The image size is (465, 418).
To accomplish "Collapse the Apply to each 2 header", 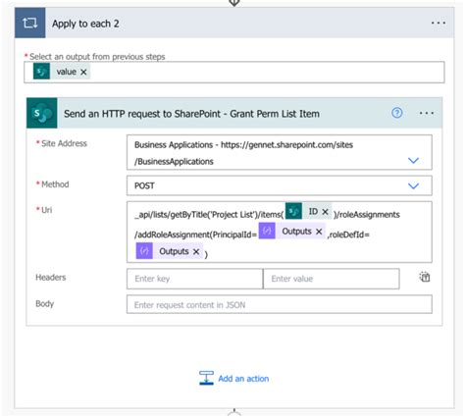I will [x=234, y=23].
